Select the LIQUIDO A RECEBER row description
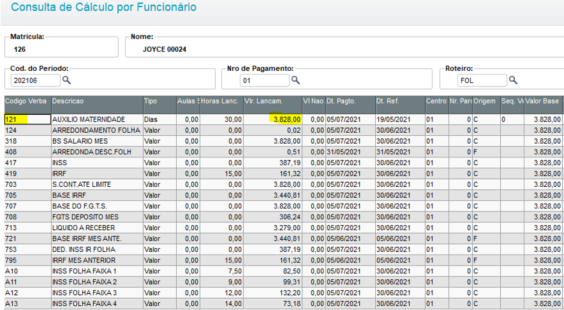 84,228
